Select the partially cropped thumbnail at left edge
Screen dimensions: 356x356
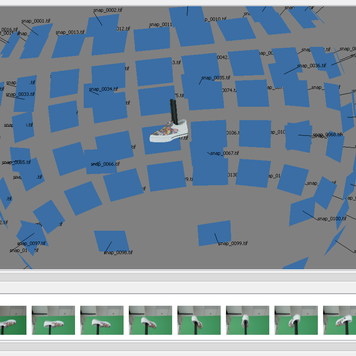(13, 320)
